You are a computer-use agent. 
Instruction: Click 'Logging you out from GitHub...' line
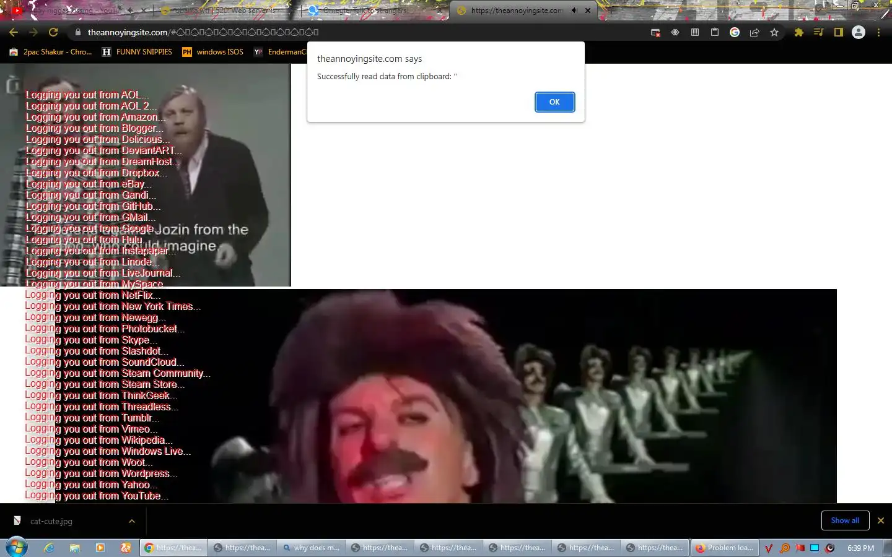coord(93,207)
